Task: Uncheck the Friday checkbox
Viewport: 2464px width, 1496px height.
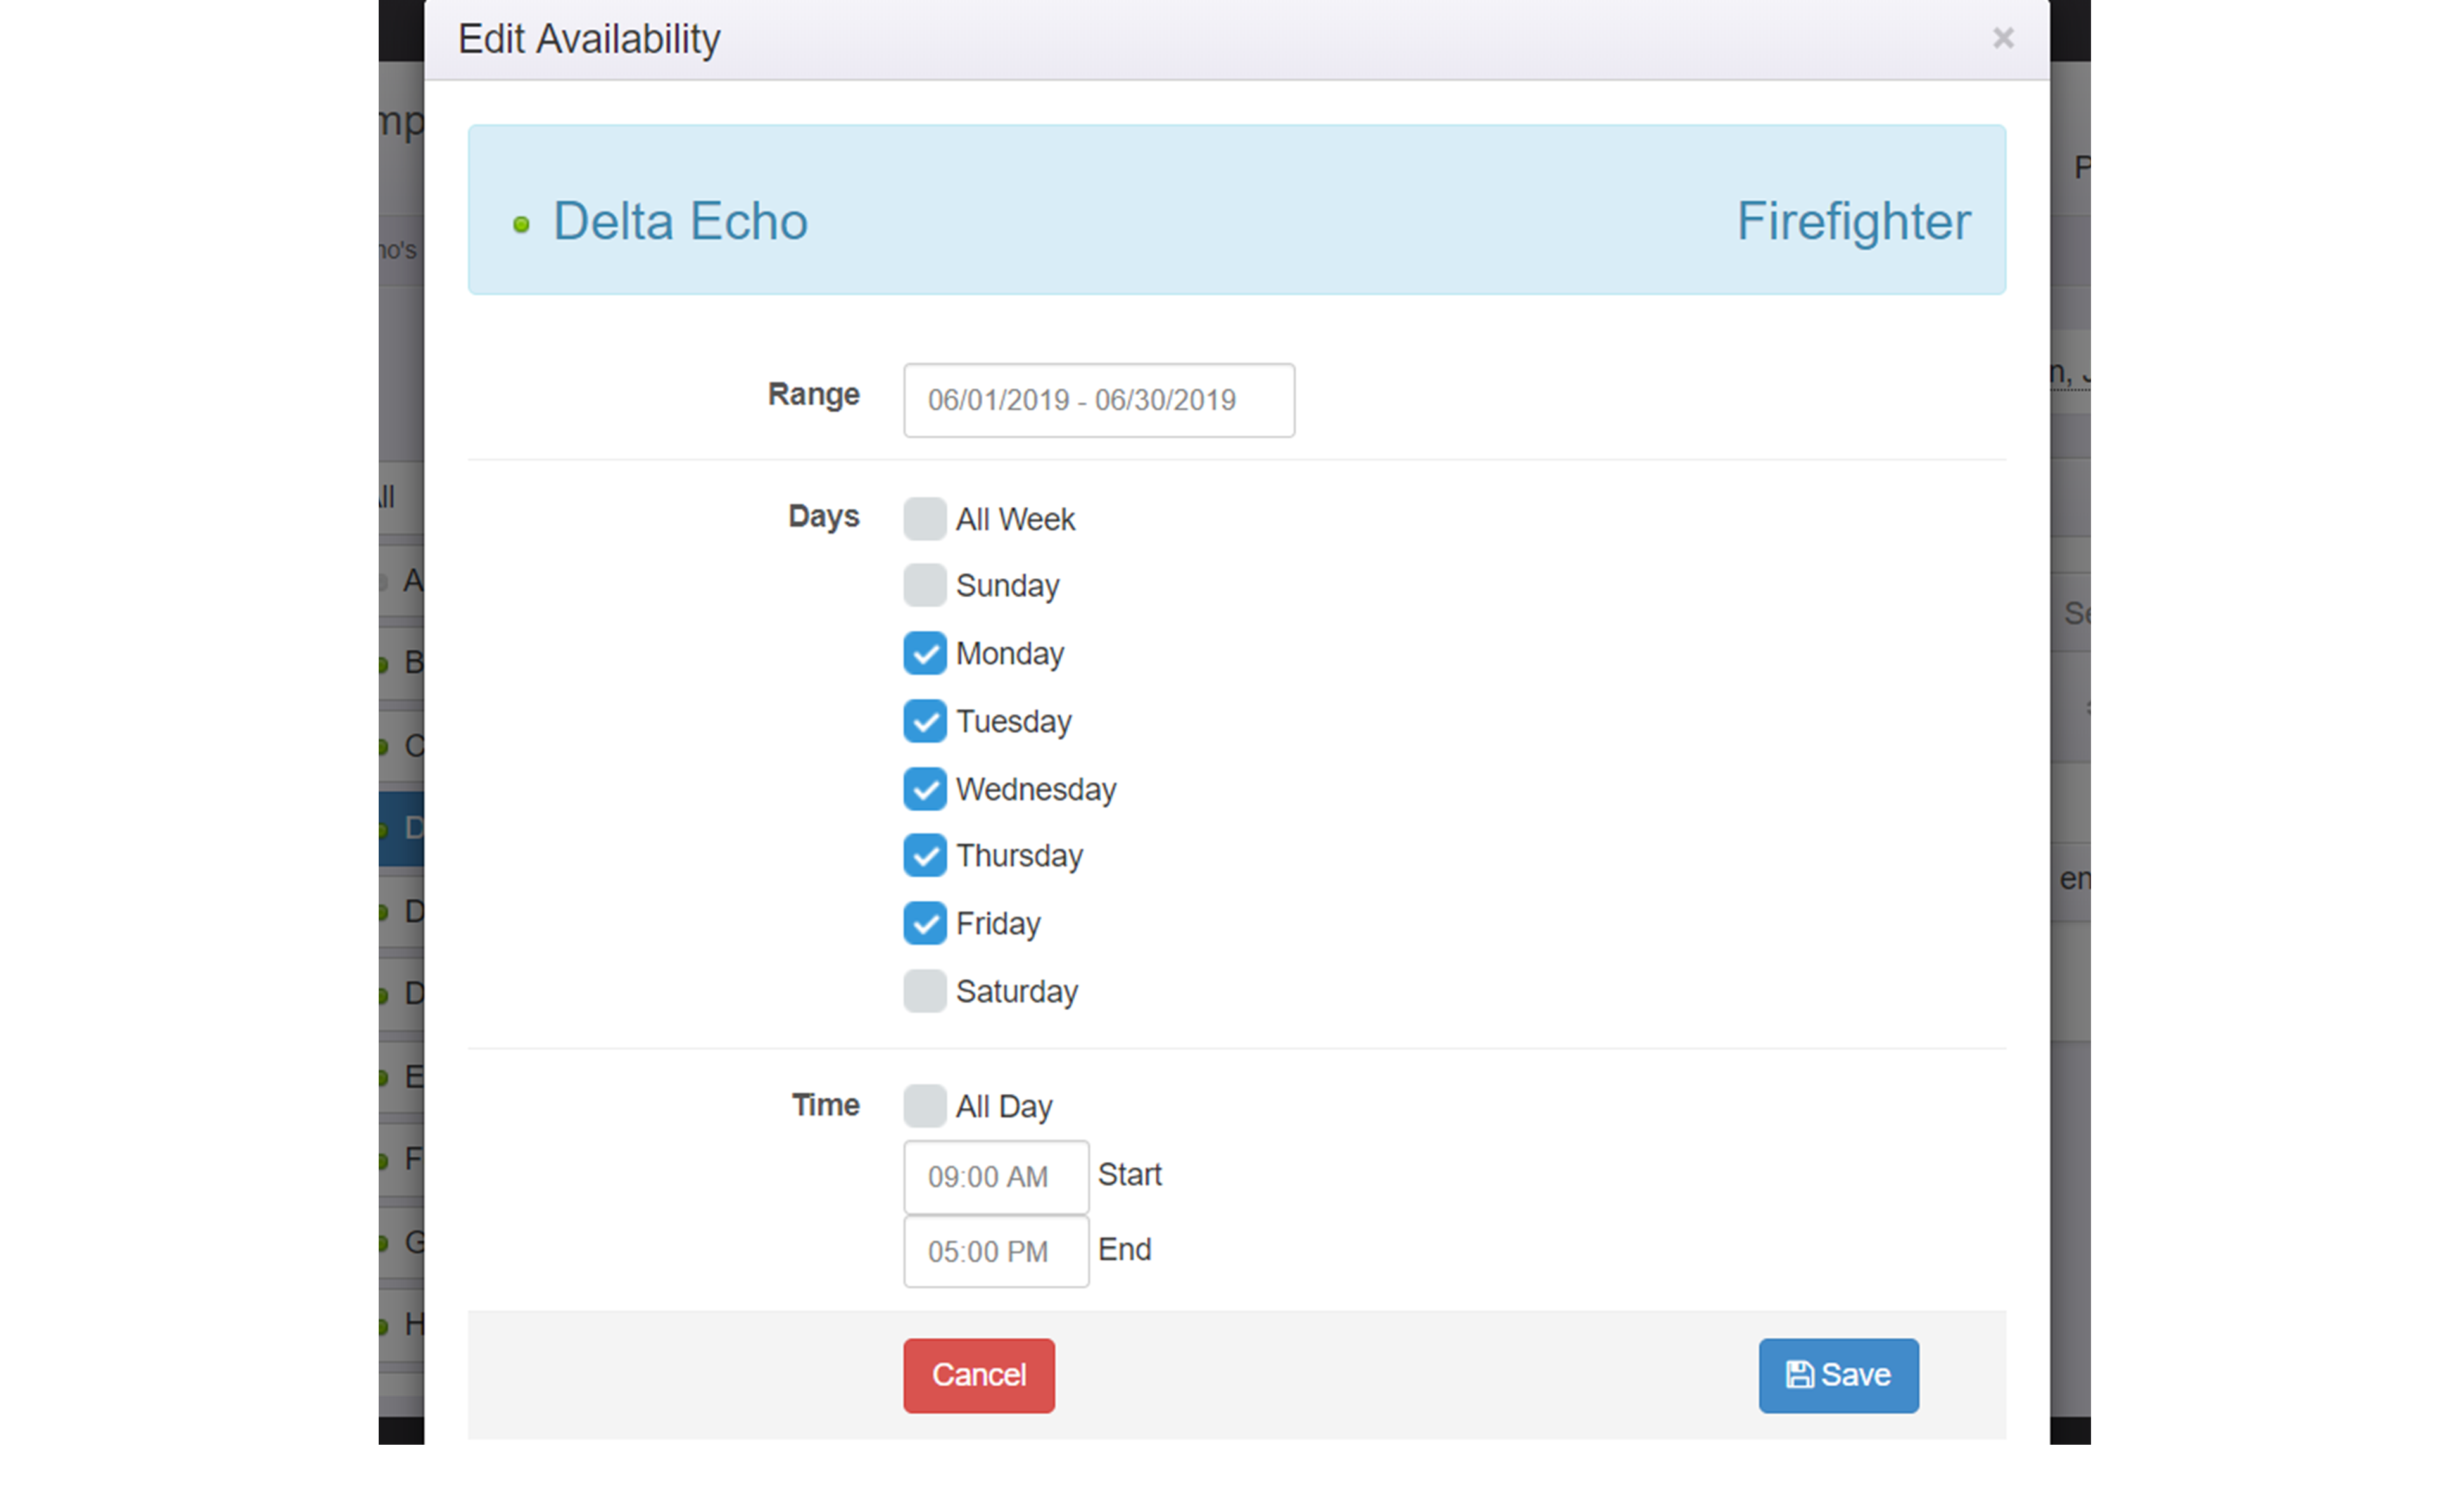Action: coord(924,923)
